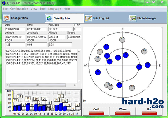
Task: Click the Cold start red button
Action: [x=96, y=113]
